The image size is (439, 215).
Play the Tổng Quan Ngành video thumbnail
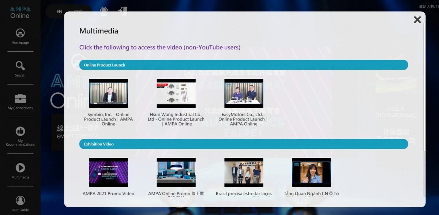[311, 173]
